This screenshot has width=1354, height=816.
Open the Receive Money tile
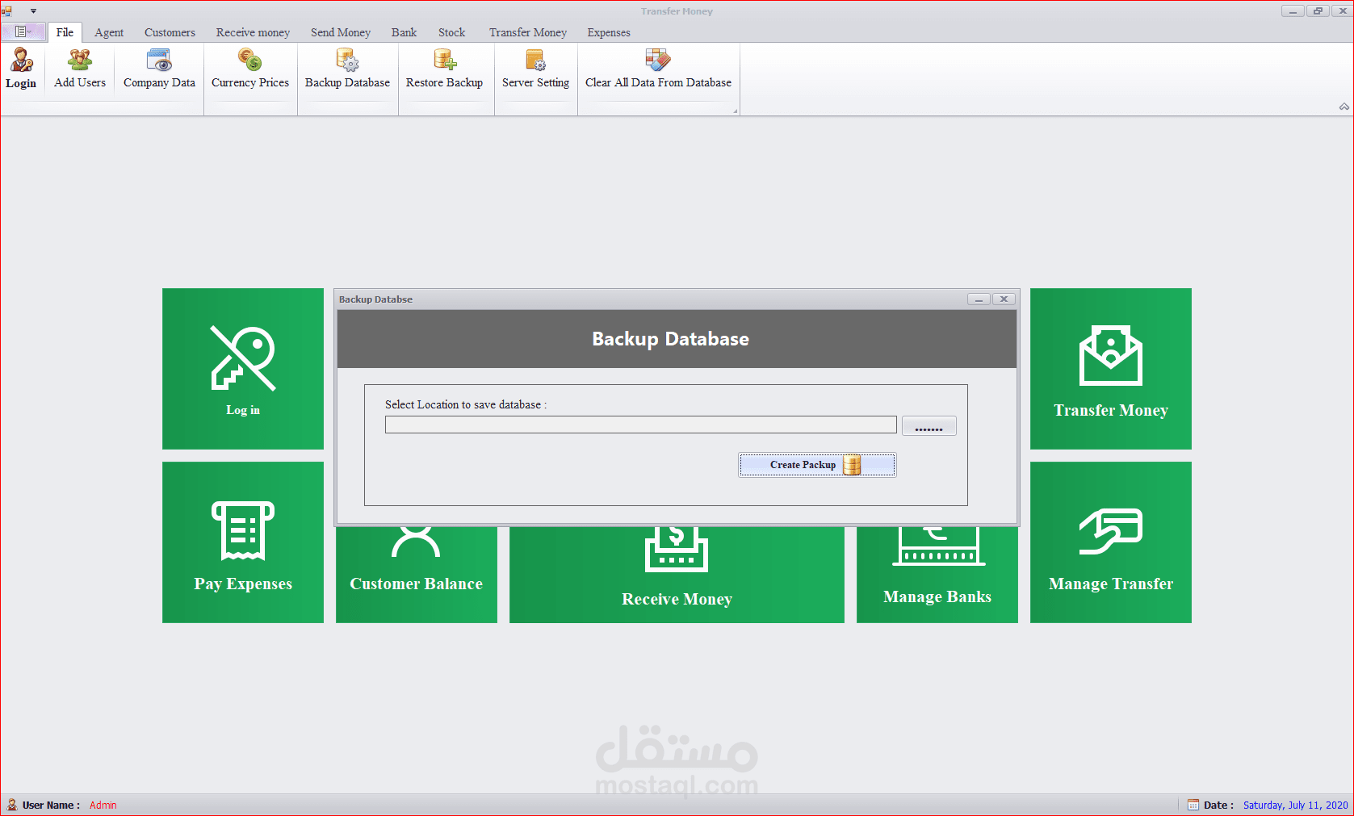point(677,575)
